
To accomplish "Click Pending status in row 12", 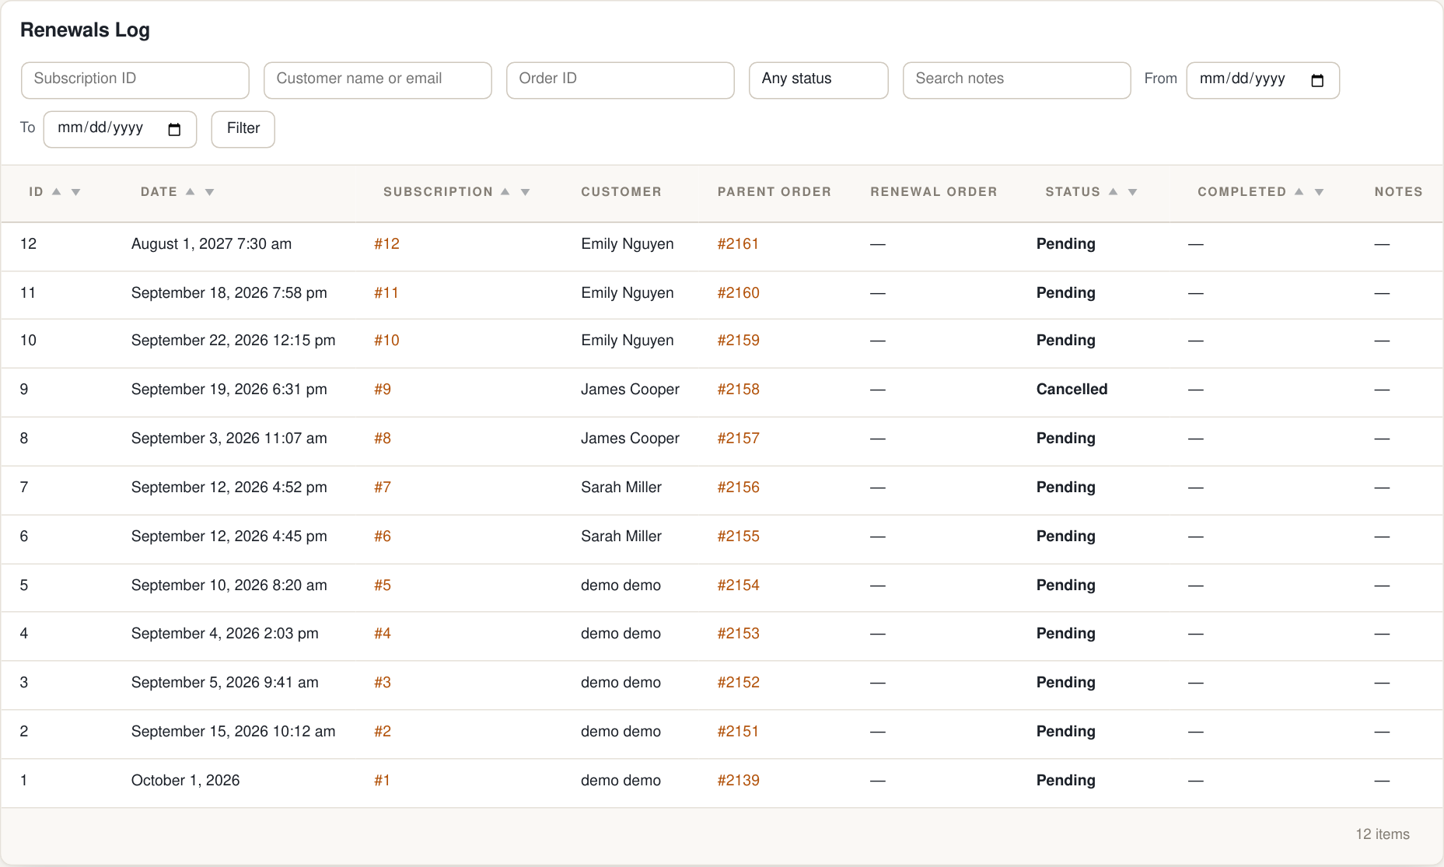I will pos(1065,244).
